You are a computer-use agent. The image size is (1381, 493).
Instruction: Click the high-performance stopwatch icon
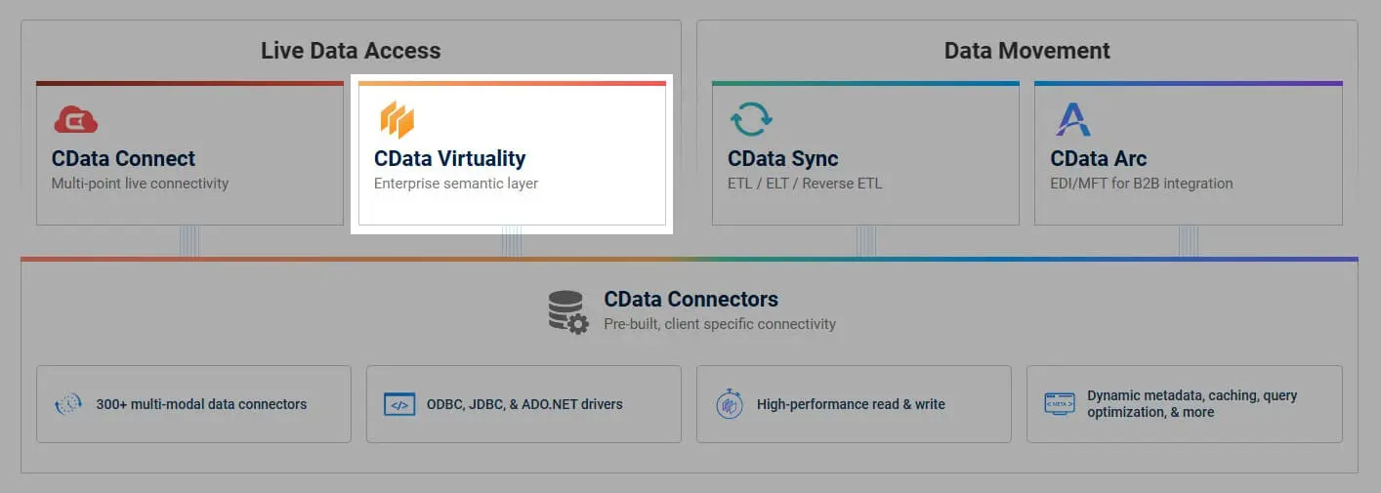pyautogui.click(x=729, y=404)
